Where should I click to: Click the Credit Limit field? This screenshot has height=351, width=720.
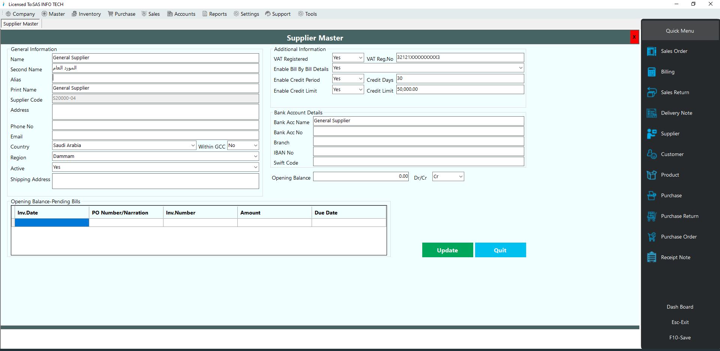[460, 89]
